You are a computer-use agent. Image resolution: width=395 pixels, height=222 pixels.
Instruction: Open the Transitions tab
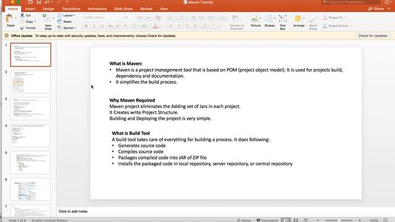tap(71, 9)
